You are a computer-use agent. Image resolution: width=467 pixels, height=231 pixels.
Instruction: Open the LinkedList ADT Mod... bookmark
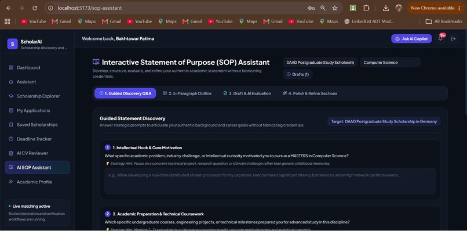[x=369, y=21]
